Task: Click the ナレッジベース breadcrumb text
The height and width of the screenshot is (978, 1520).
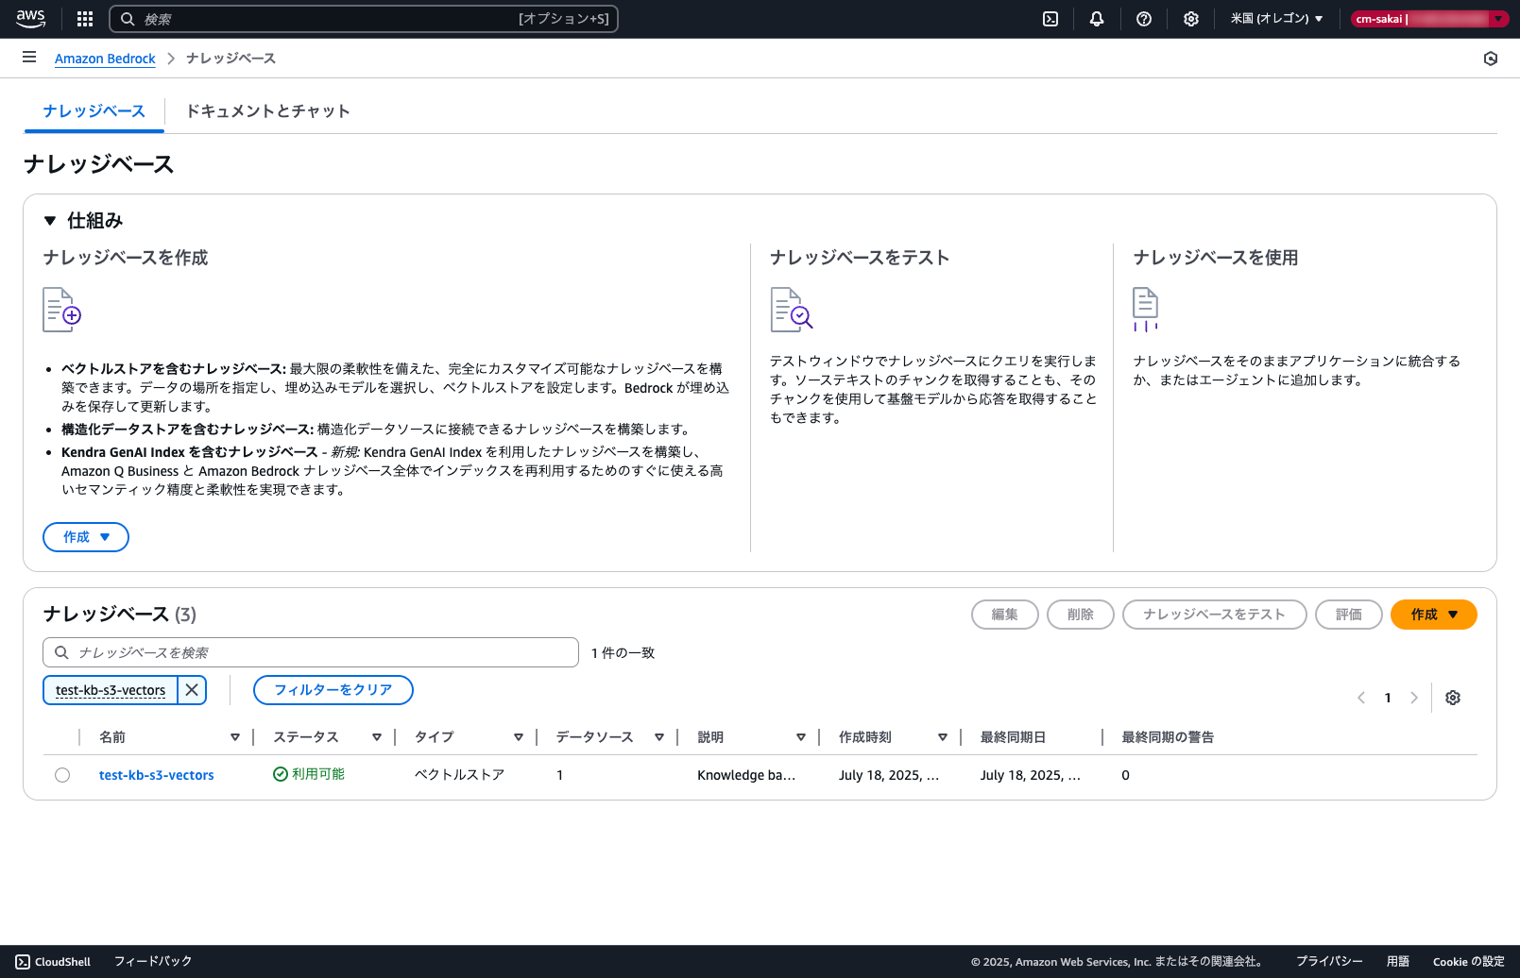Action: tap(231, 59)
